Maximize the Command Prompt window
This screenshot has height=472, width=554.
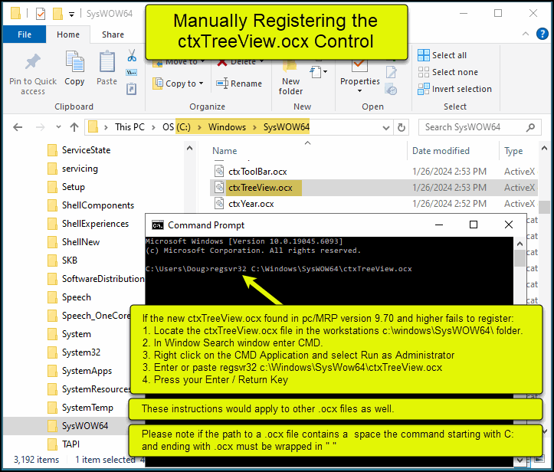pos(474,225)
